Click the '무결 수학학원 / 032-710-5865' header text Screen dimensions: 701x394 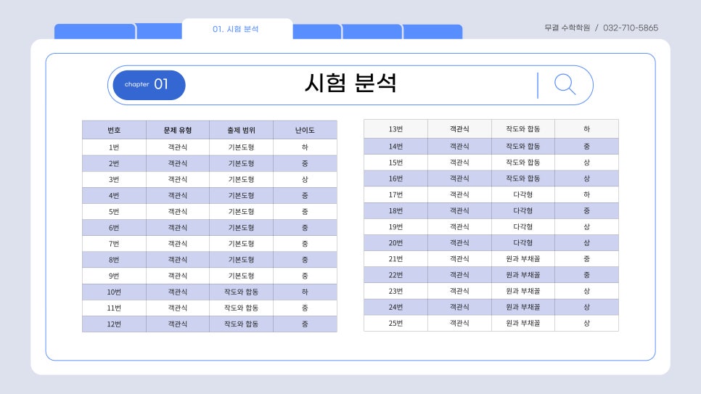(x=601, y=28)
